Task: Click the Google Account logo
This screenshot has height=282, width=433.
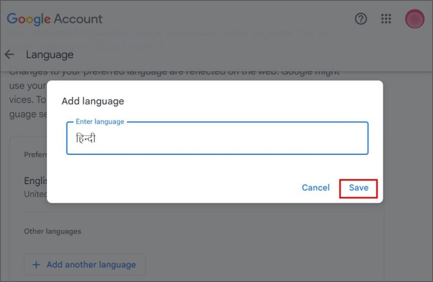Action: 55,19
